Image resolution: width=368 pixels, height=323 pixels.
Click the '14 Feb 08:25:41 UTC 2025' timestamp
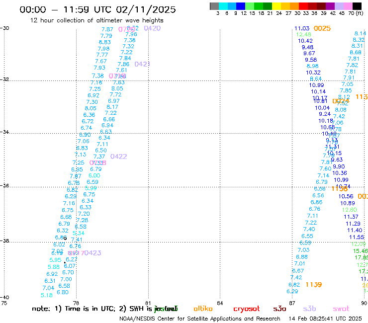click(x=325, y=319)
